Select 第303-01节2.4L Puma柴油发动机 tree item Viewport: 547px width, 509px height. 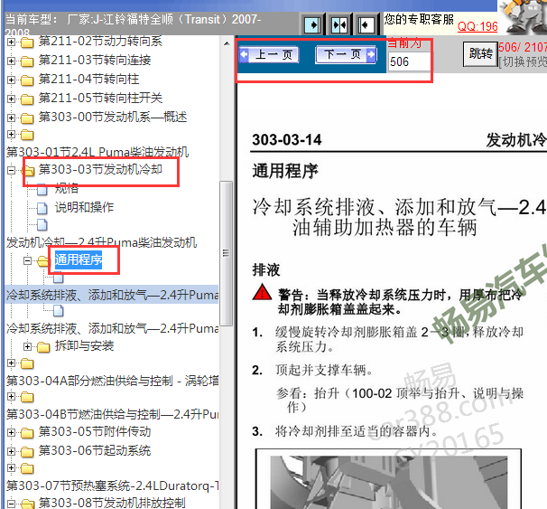pos(97,152)
